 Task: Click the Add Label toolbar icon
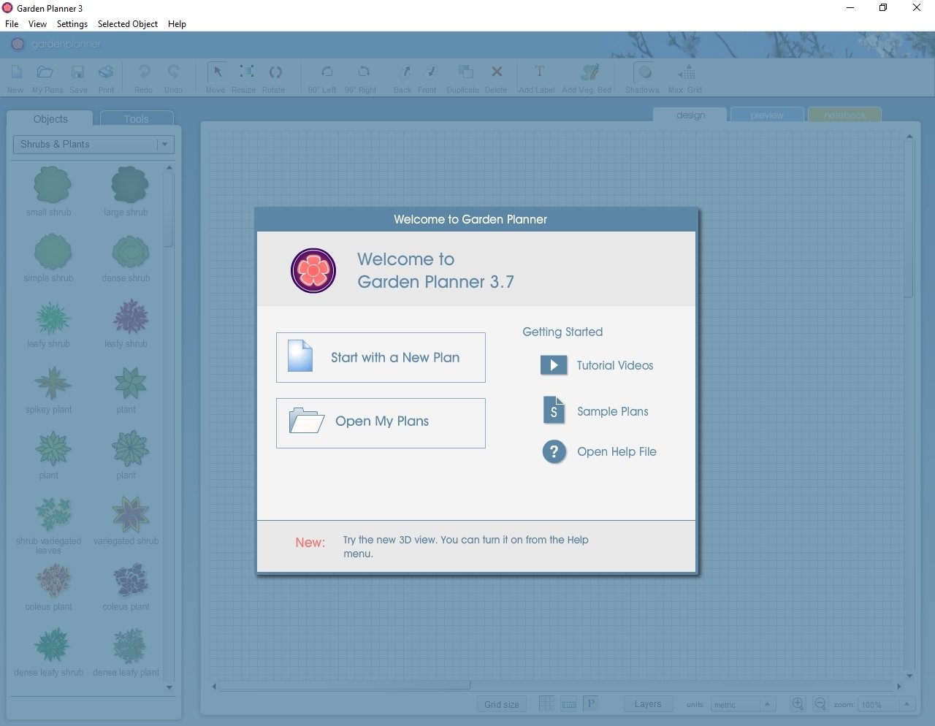pos(538,72)
